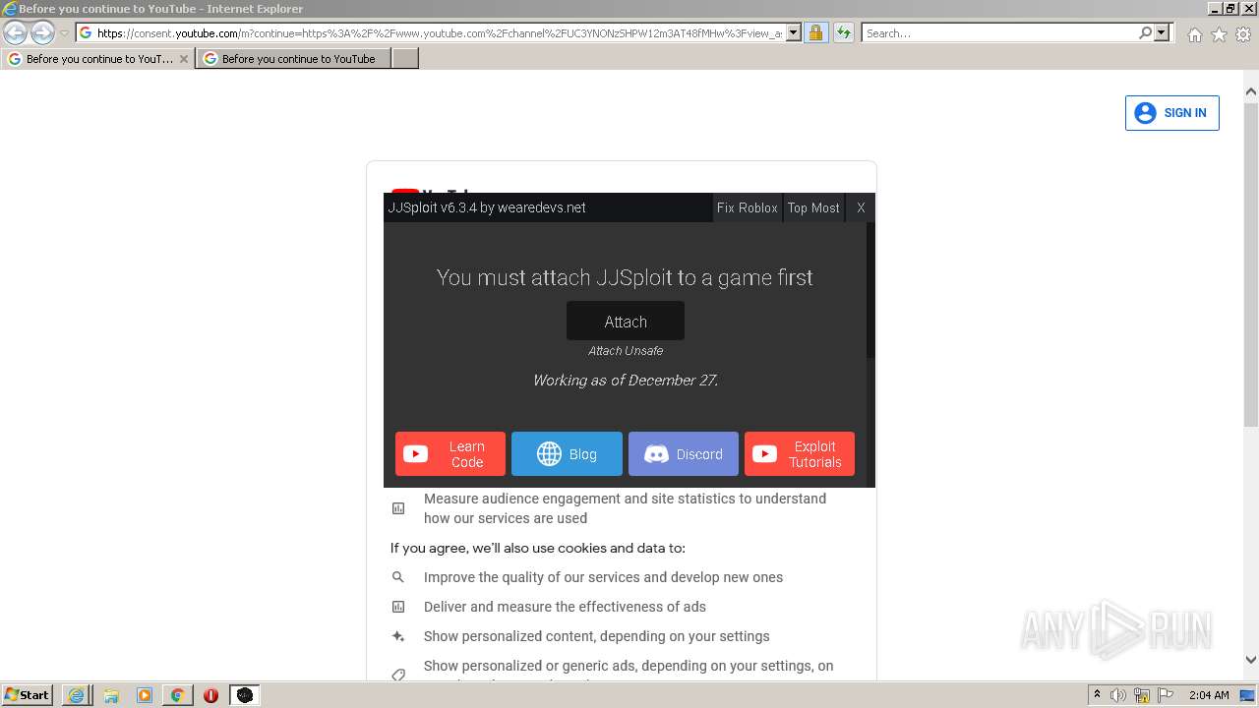Click the Favorites star icon
Image resolution: width=1259 pixels, height=708 pixels.
(1219, 34)
